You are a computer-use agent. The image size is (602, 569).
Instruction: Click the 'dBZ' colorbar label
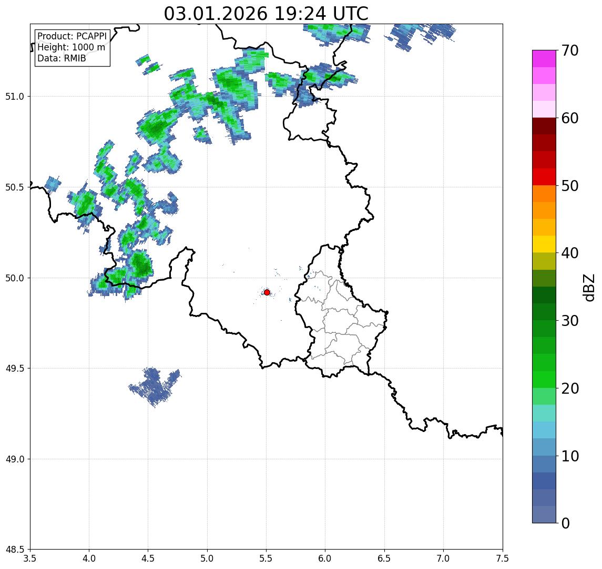[x=589, y=288]
